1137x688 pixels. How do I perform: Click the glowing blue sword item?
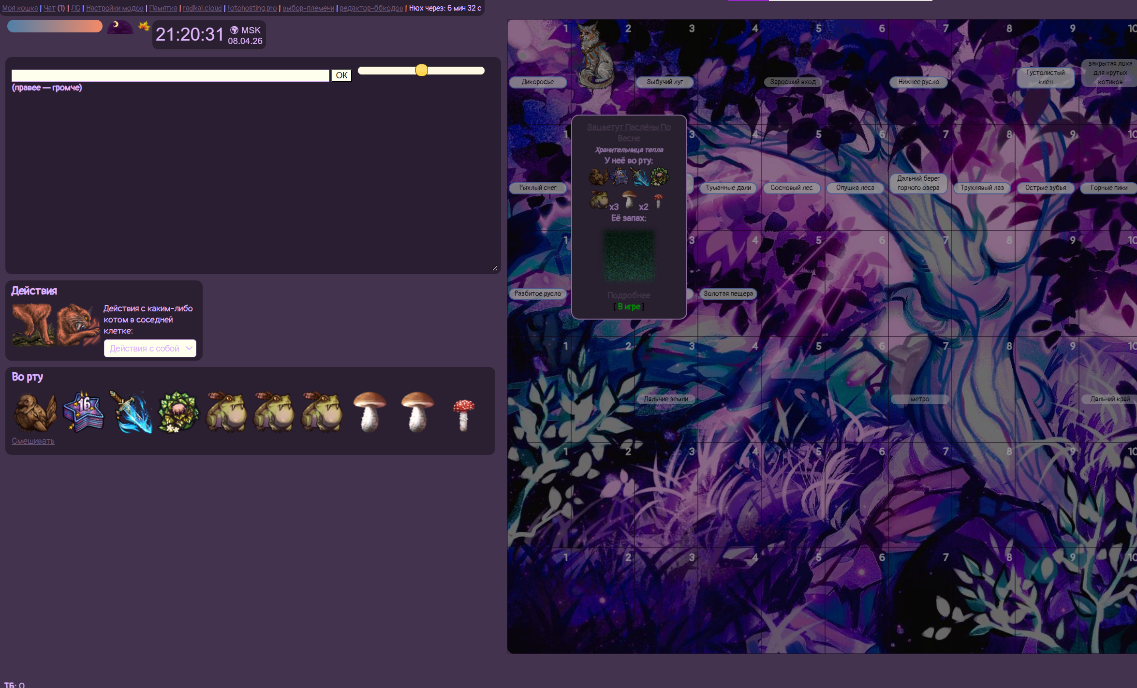click(131, 412)
